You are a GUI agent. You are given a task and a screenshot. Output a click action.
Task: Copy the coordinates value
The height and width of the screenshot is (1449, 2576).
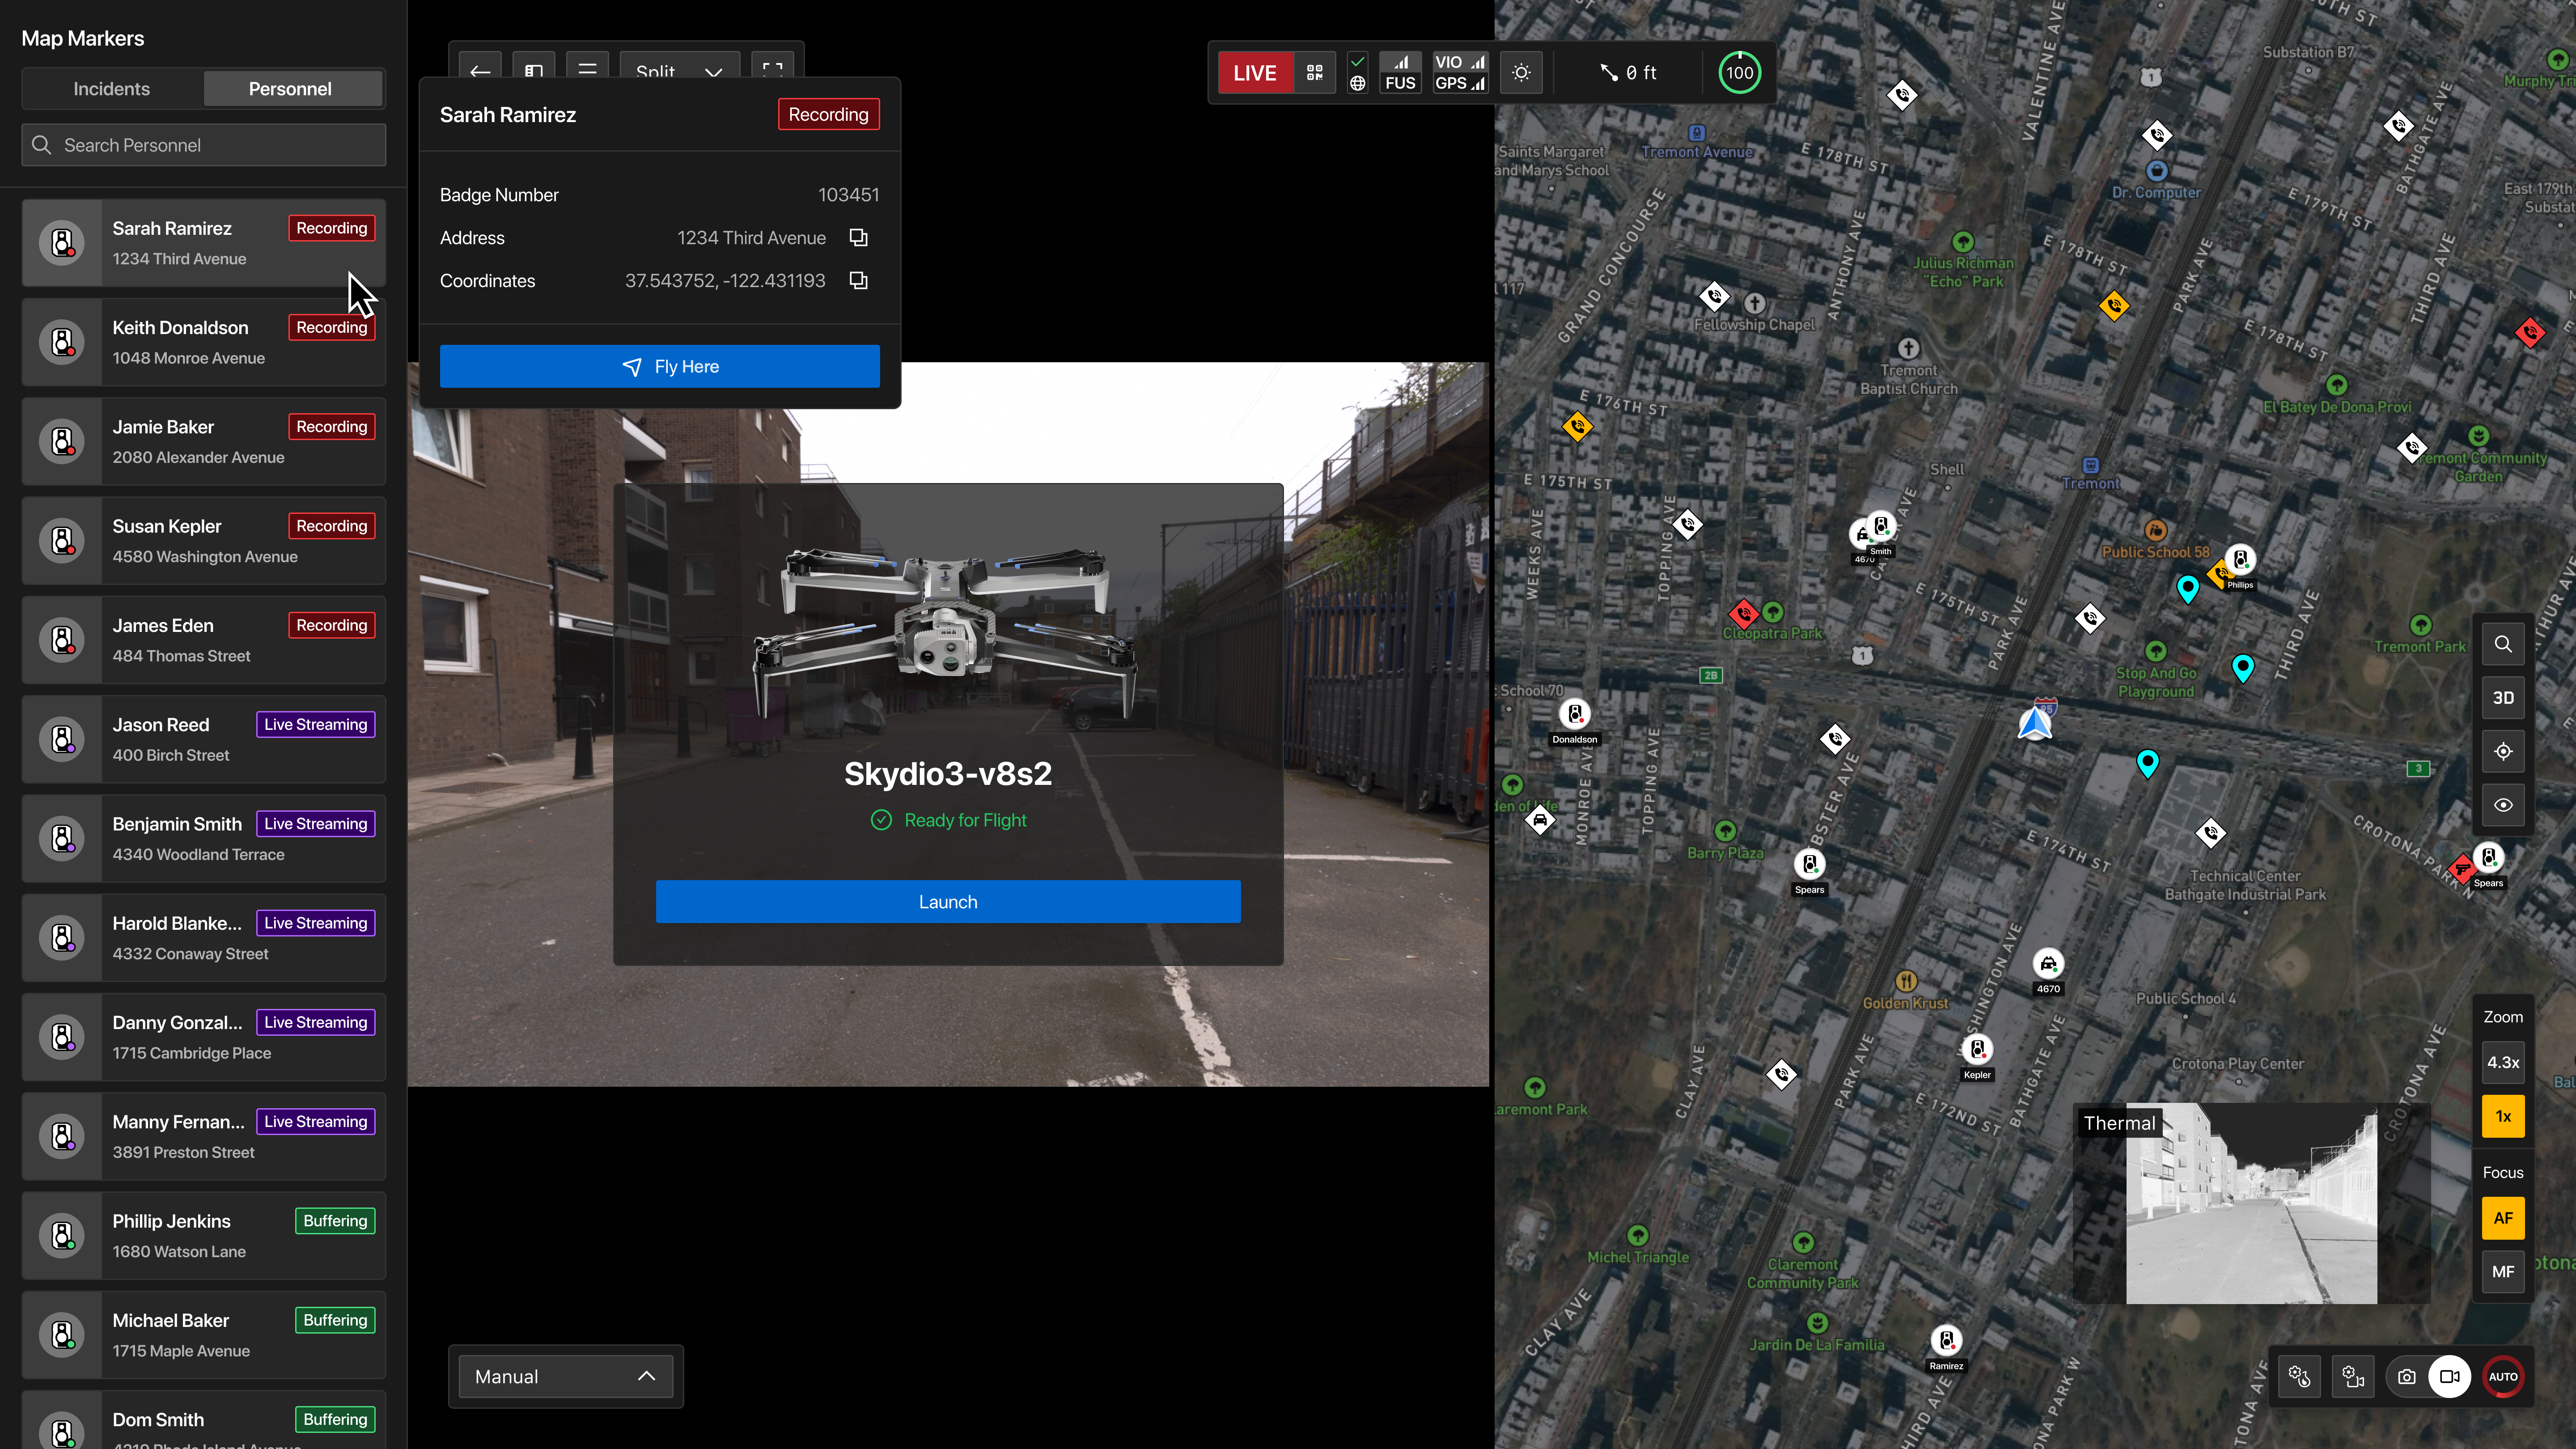click(x=858, y=281)
